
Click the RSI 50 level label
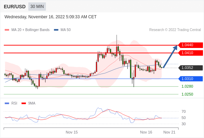pos(184,118)
